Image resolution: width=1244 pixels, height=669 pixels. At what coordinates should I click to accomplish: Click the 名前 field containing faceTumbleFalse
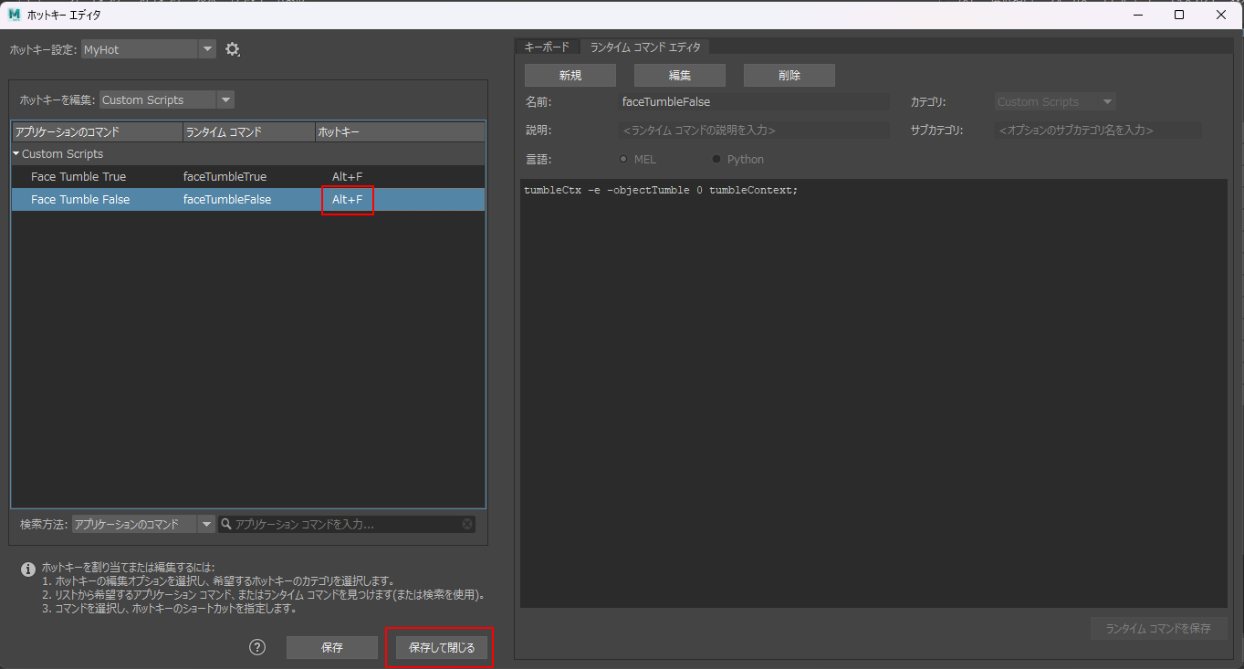coord(754,102)
